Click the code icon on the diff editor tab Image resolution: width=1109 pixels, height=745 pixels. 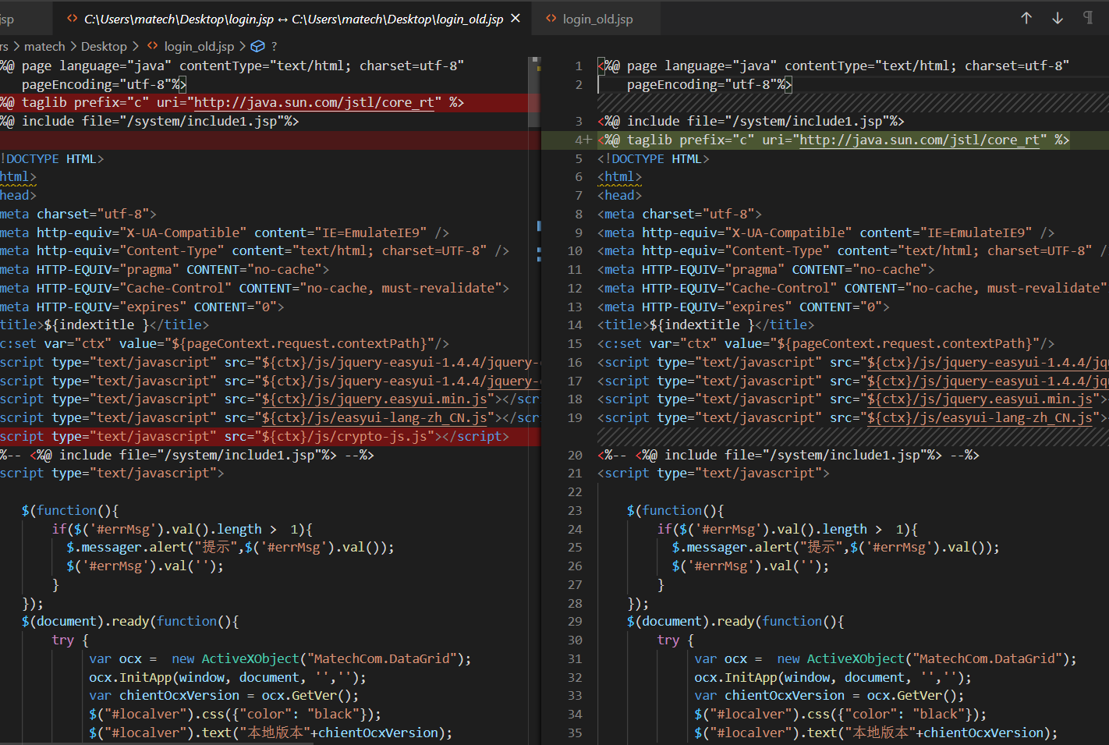72,17
